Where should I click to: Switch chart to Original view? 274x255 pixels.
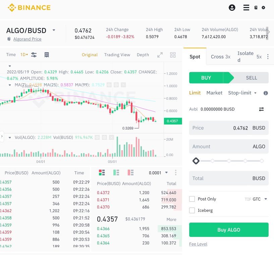90,55
